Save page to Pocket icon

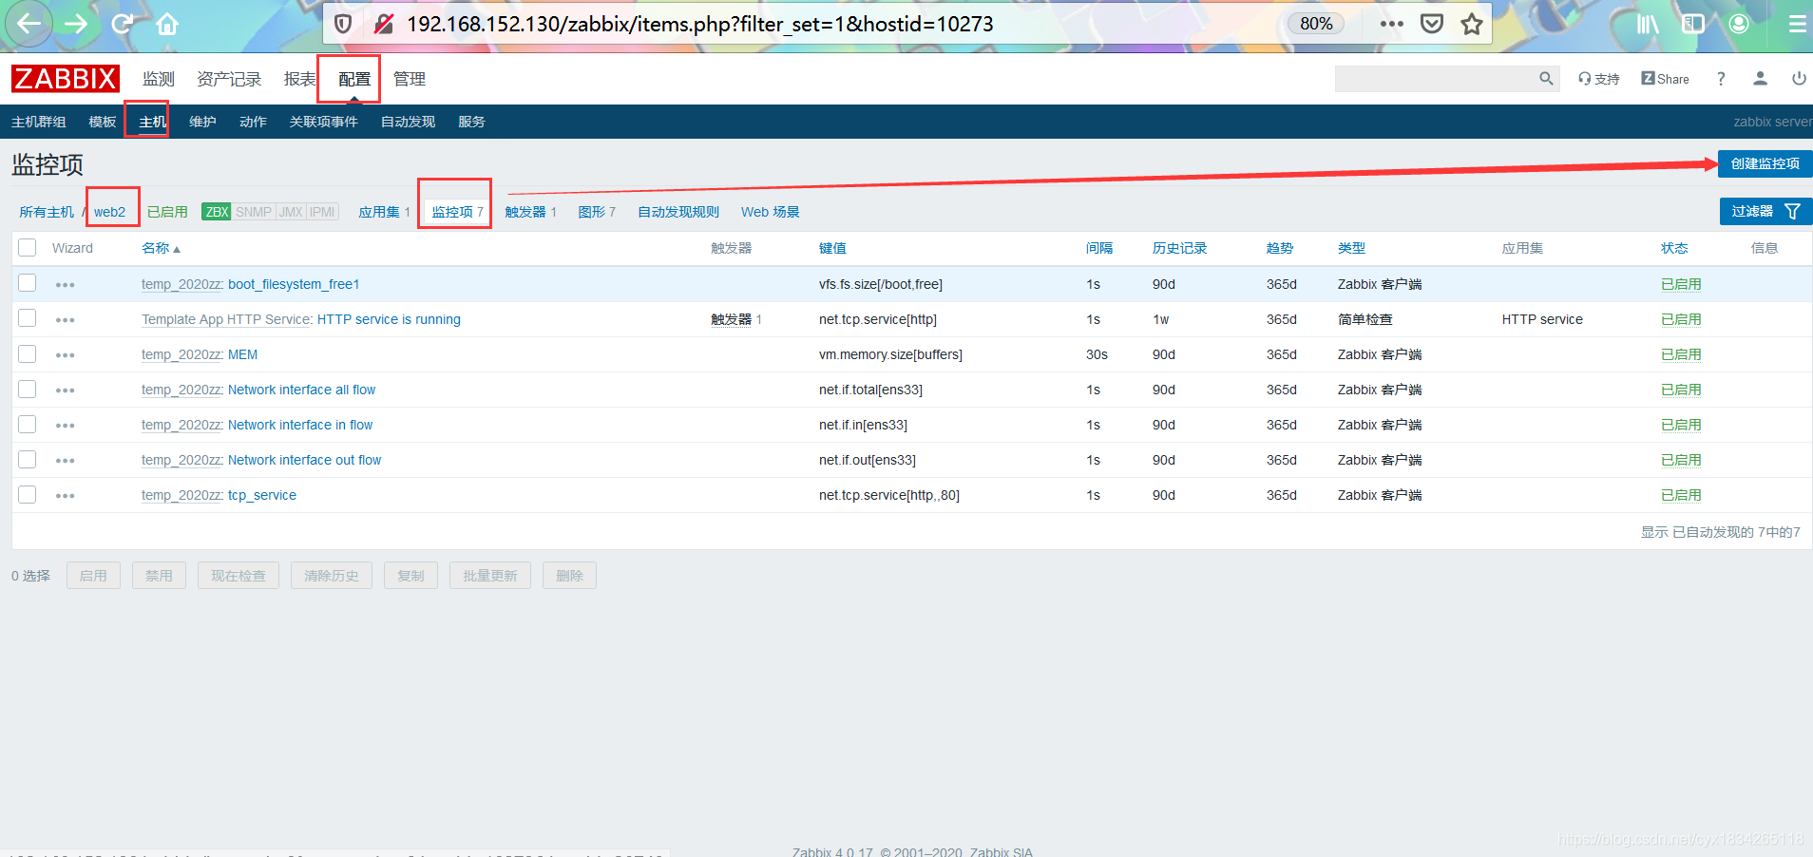point(1432,24)
